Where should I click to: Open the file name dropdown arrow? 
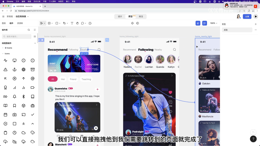(28, 17)
